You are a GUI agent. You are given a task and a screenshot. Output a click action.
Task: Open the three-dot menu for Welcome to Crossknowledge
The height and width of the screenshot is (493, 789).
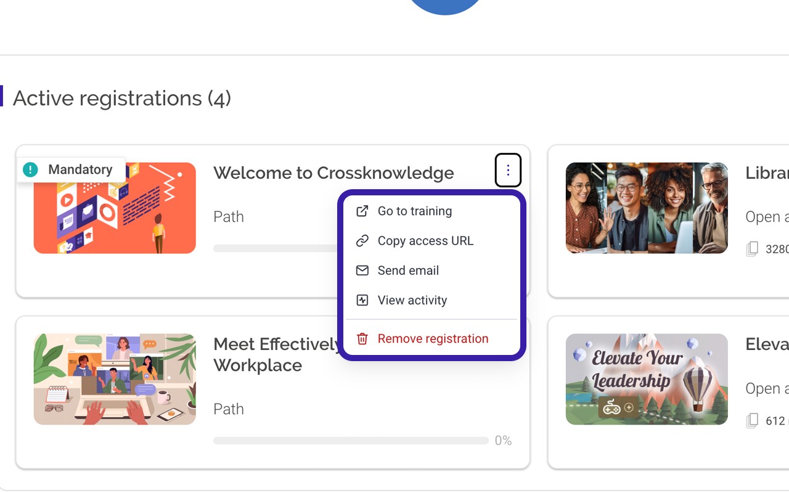[508, 170]
